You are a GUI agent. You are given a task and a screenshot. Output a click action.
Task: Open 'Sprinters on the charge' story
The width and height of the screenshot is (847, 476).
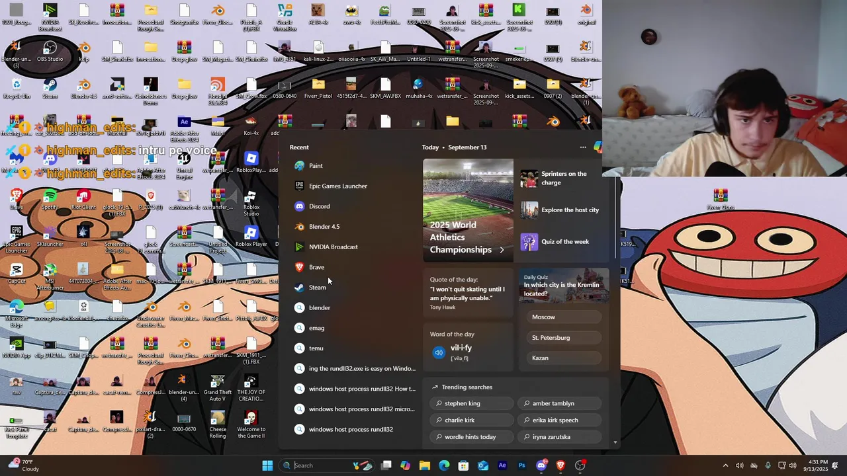tap(564, 178)
